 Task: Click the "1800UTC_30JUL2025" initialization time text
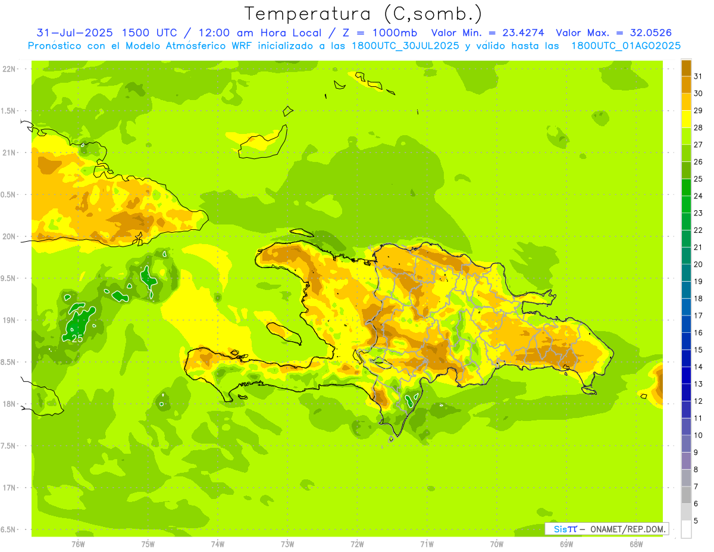pos(406,46)
